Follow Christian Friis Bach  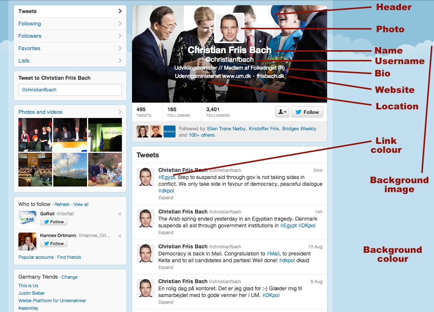pyautogui.click(x=307, y=112)
